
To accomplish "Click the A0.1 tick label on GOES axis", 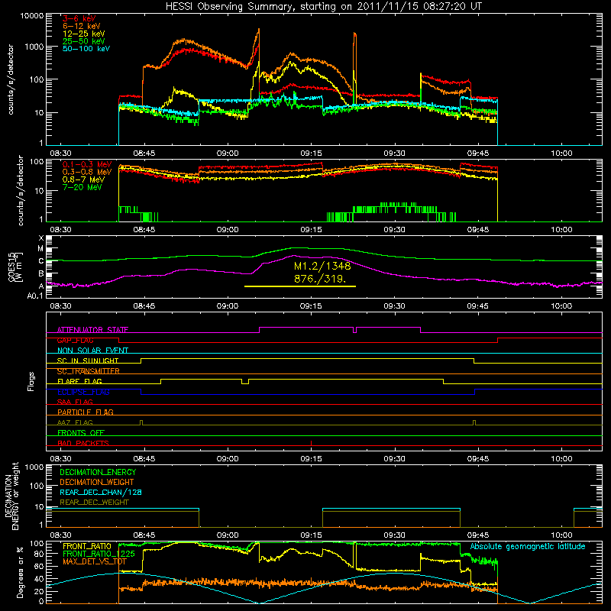I will pyautogui.click(x=35, y=296).
